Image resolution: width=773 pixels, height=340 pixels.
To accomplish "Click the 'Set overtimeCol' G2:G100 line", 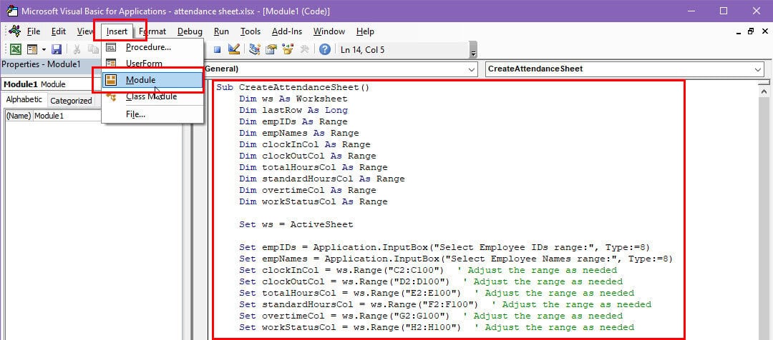I will [431, 316].
